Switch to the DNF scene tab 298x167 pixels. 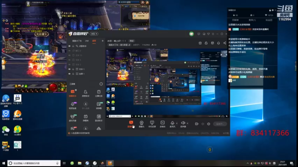[x=87, y=41]
